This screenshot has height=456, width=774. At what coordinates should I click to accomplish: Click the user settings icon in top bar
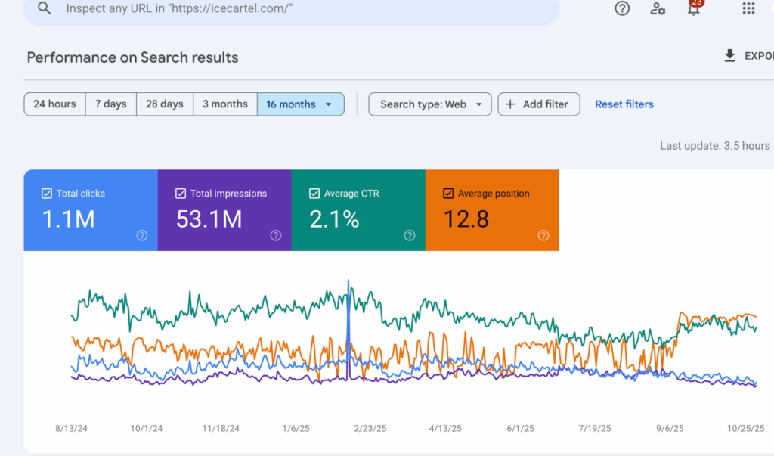pos(657,8)
